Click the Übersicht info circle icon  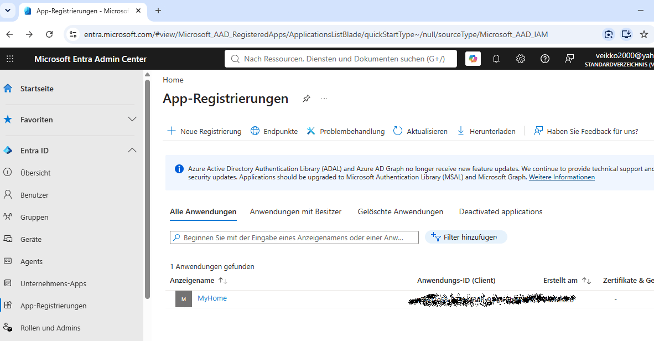pyautogui.click(x=8, y=172)
